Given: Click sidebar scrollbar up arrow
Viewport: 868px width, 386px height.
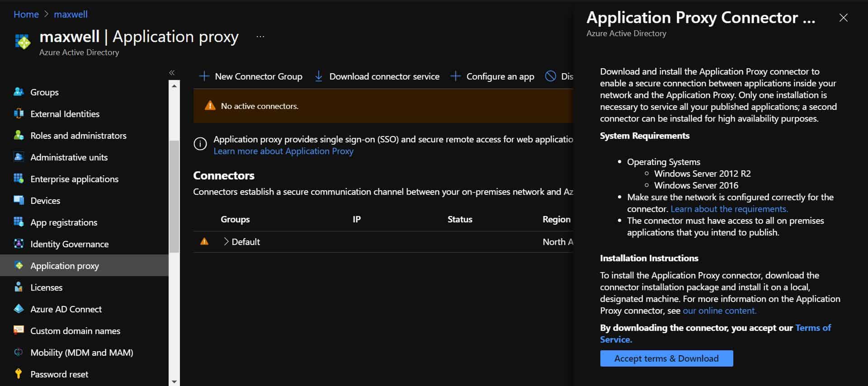Looking at the screenshot, I should click(x=174, y=85).
